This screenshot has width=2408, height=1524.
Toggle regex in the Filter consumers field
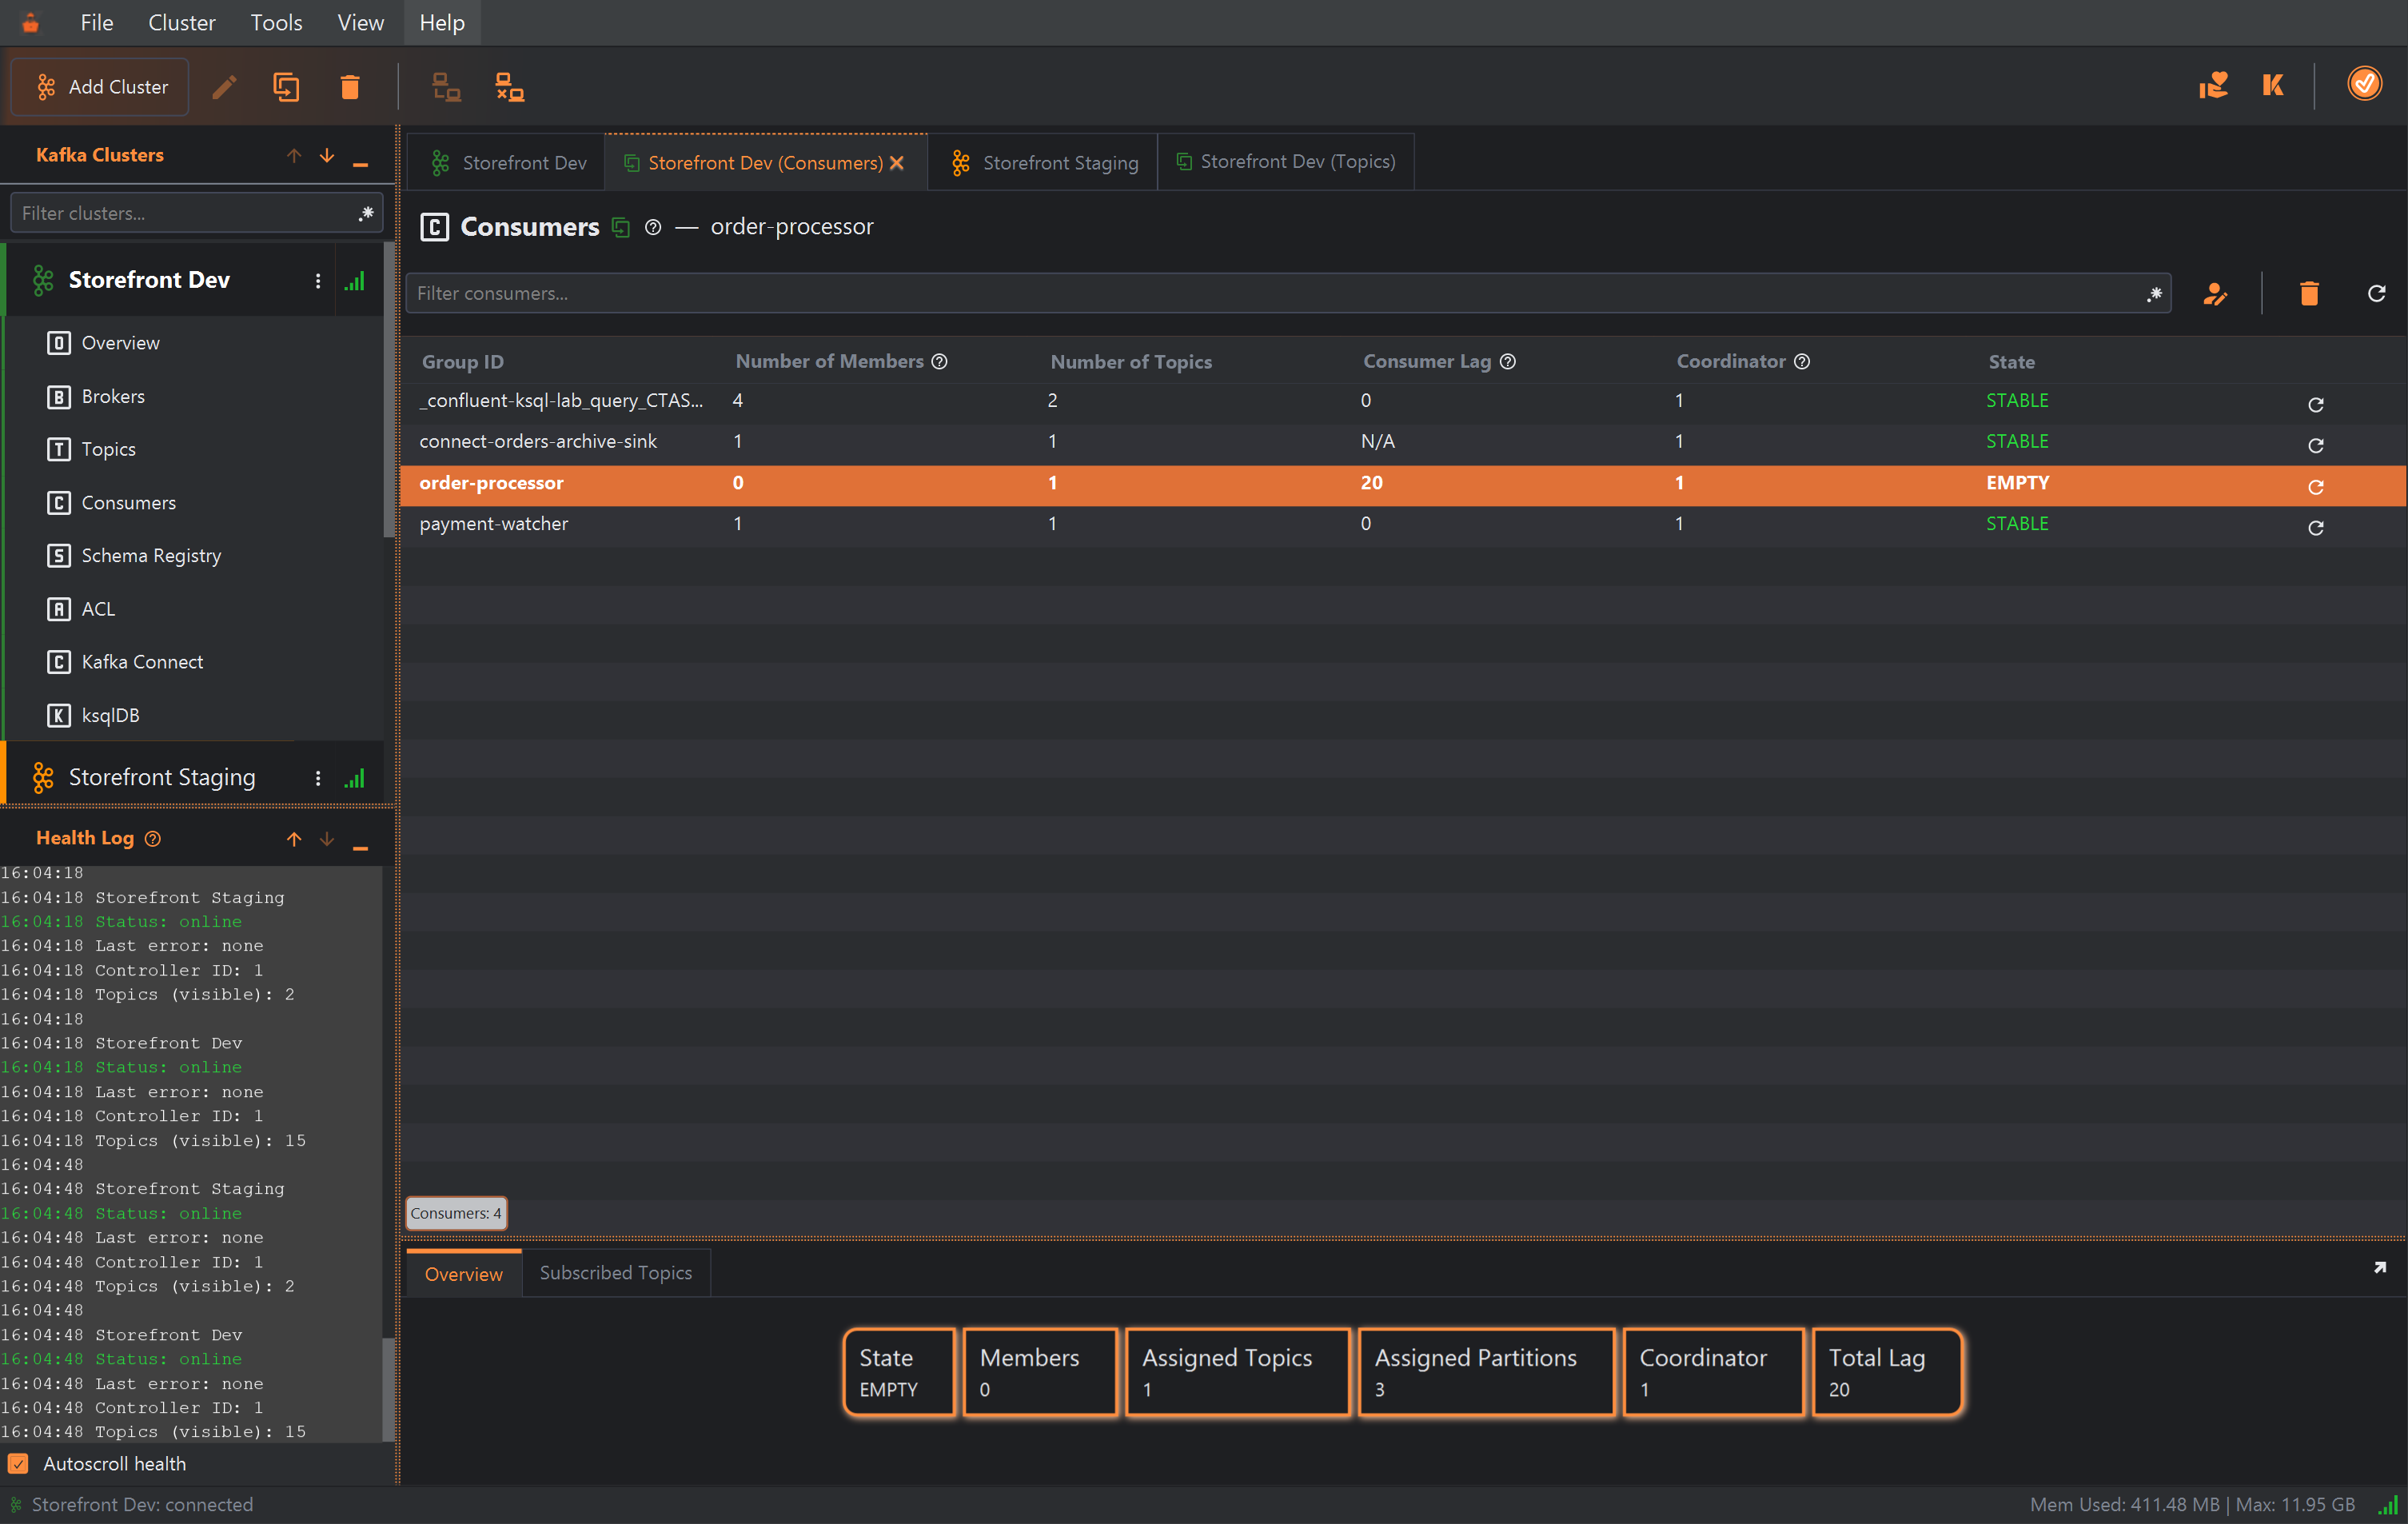click(2154, 294)
